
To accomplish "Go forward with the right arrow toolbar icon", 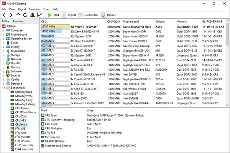I will (x=11, y=15).
